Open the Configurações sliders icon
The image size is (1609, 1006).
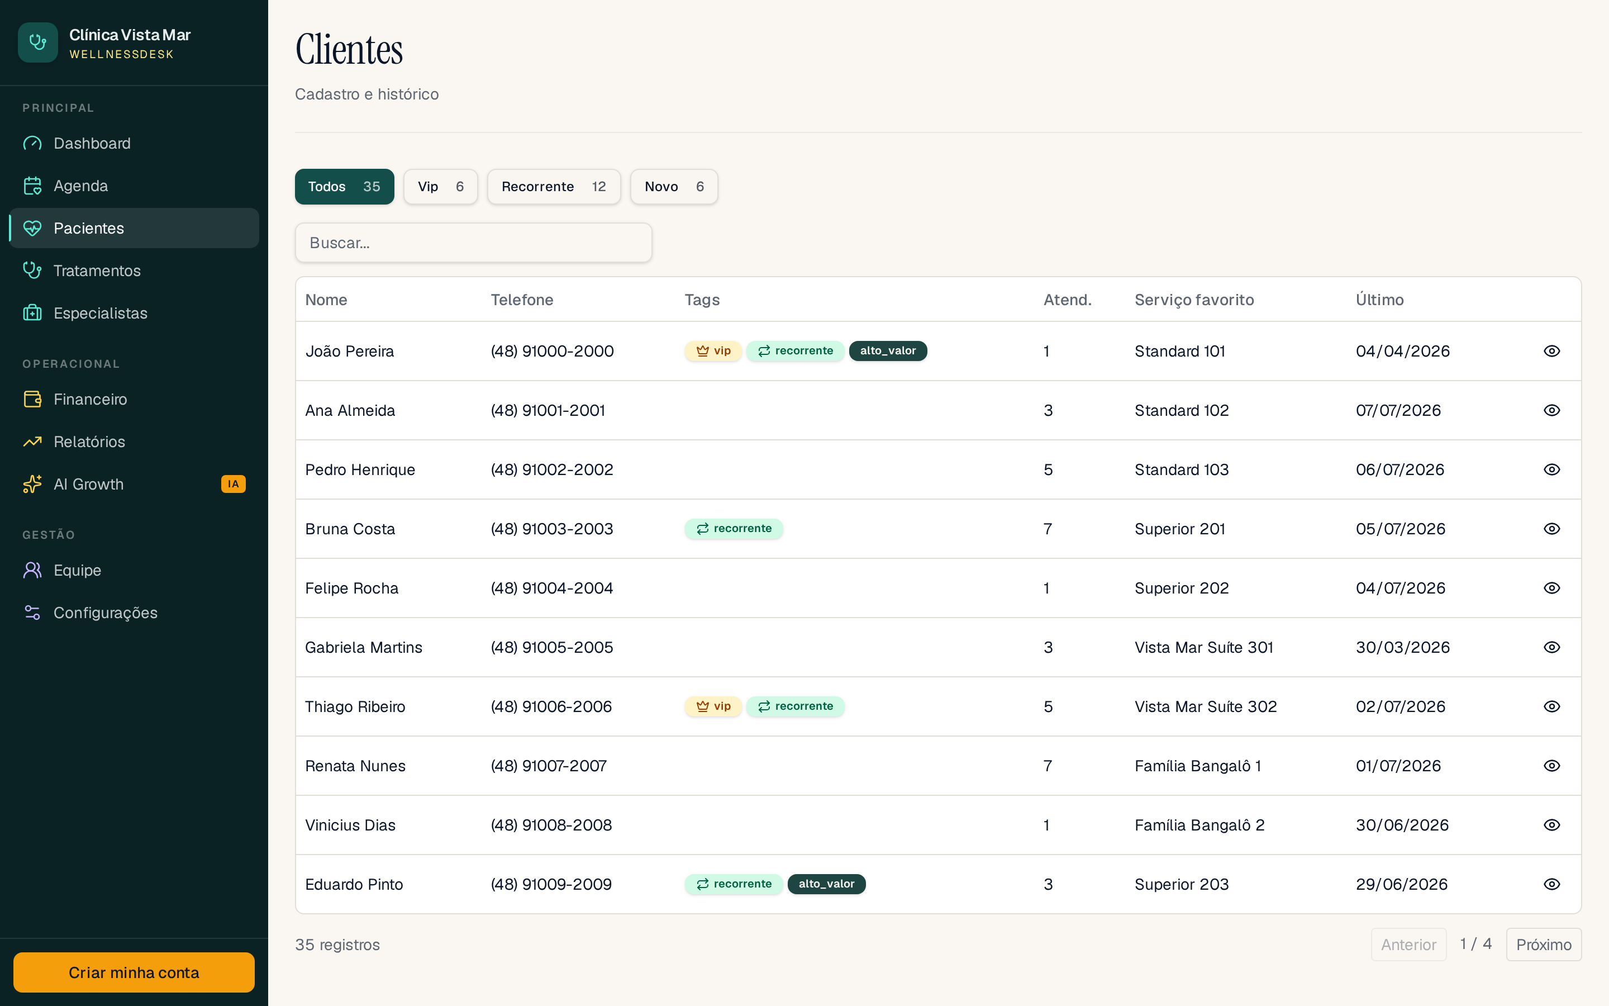32,613
